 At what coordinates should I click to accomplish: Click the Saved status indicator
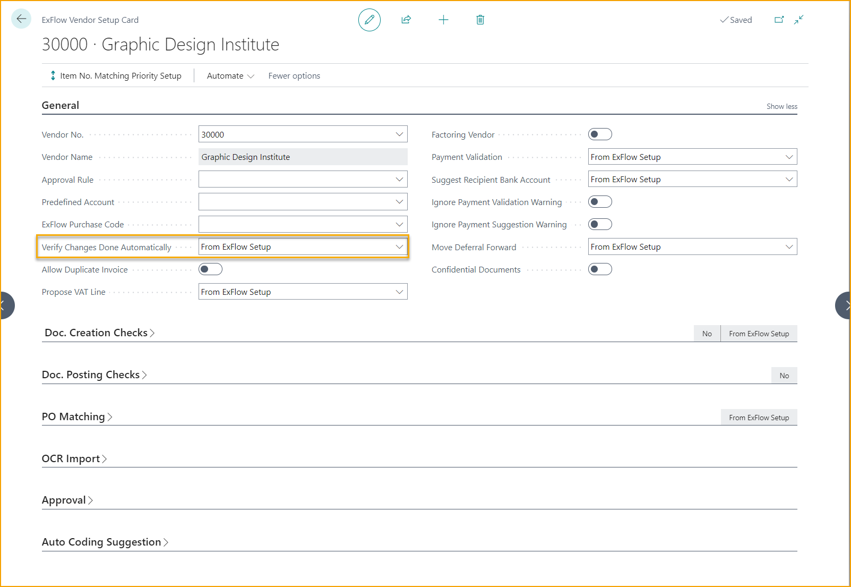coord(736,20)
